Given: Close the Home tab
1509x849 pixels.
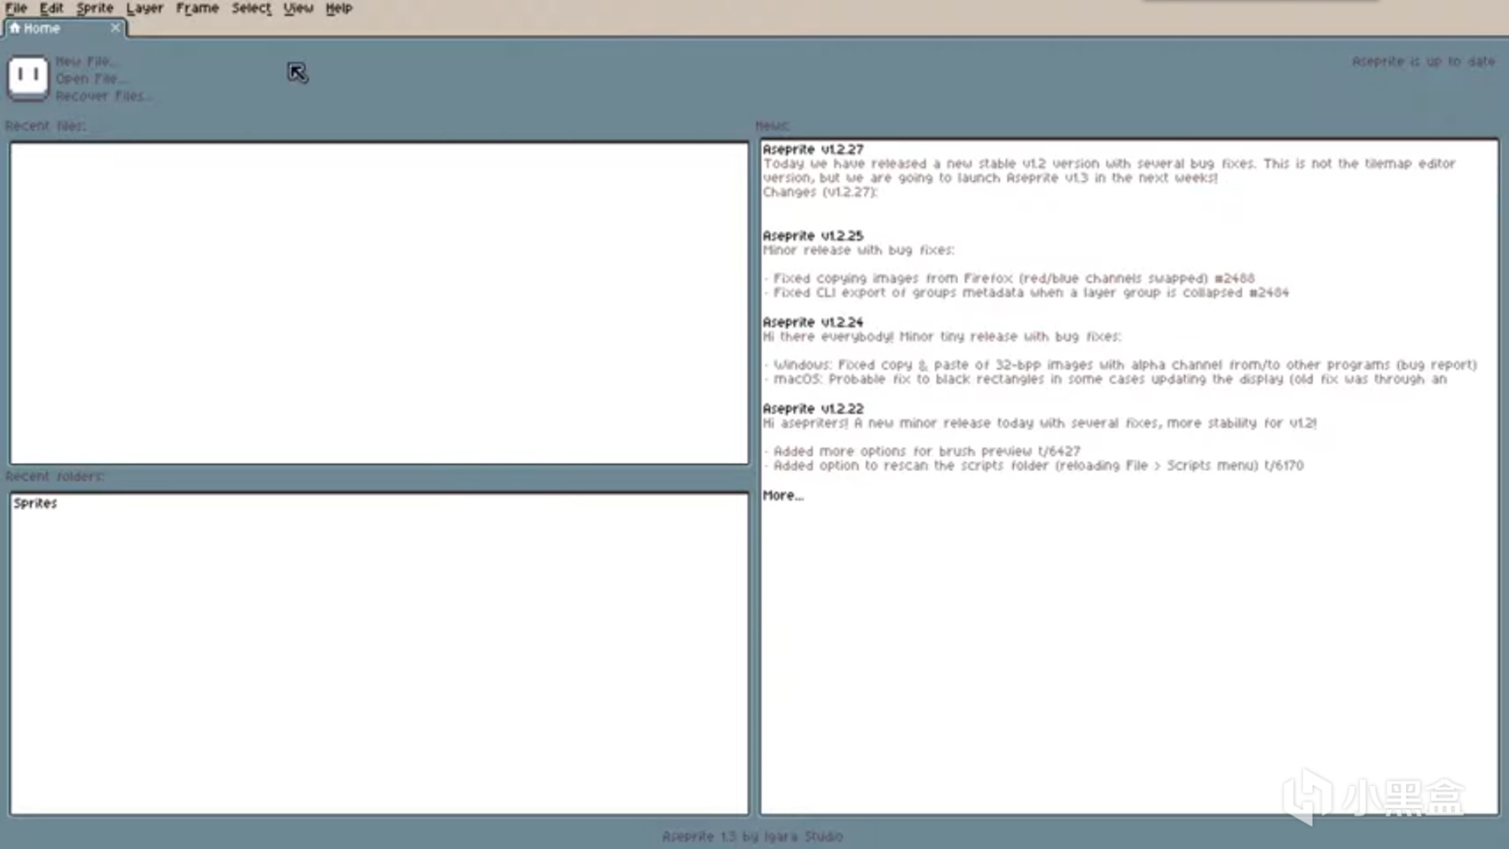Looking at the screenshot, I should point(115,28).
